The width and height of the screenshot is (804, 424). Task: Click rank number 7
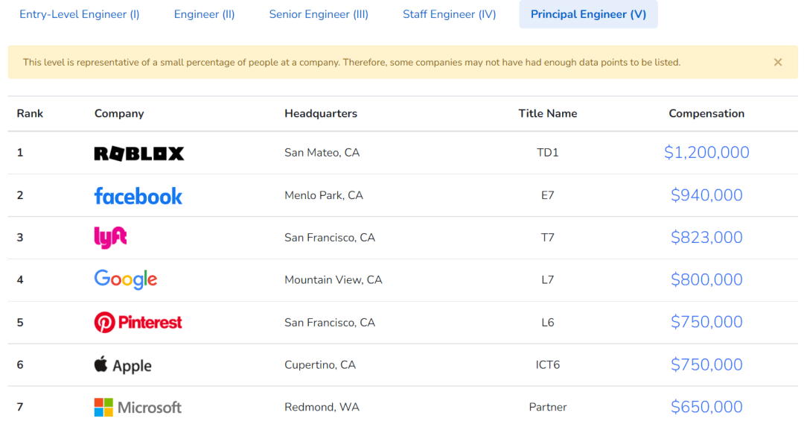click(x=20, y=407)
